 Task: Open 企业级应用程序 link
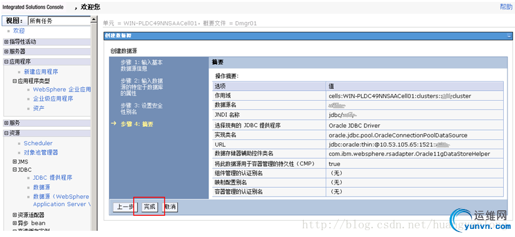pyautogui.click(x=53, y=99)
